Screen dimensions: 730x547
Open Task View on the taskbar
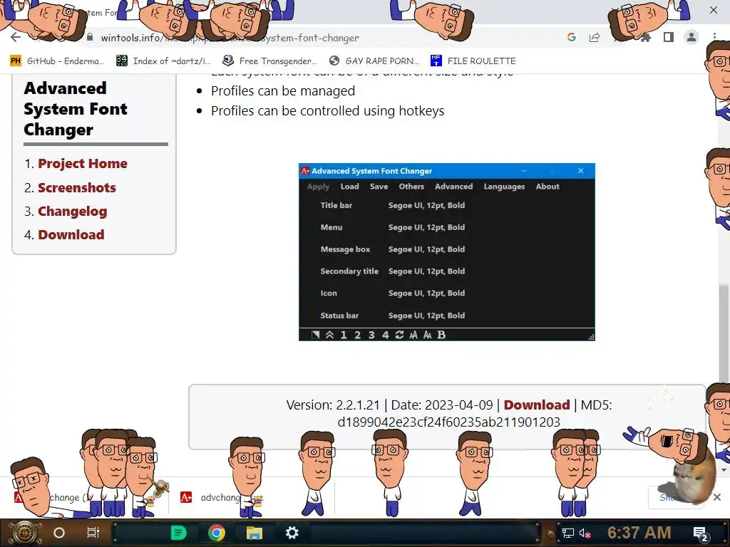93,533
